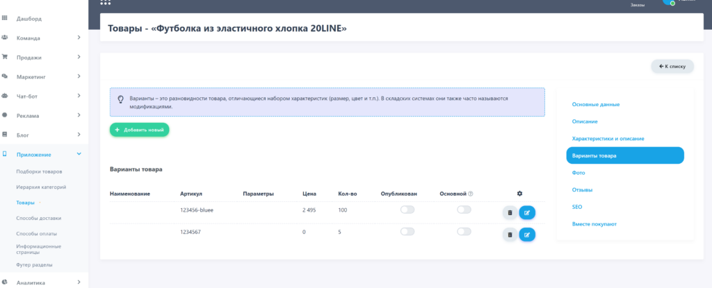This screenshot has height=288, width=712.
Task: Expand the Маркетинг menu chevron
Action: coord(79,76)
